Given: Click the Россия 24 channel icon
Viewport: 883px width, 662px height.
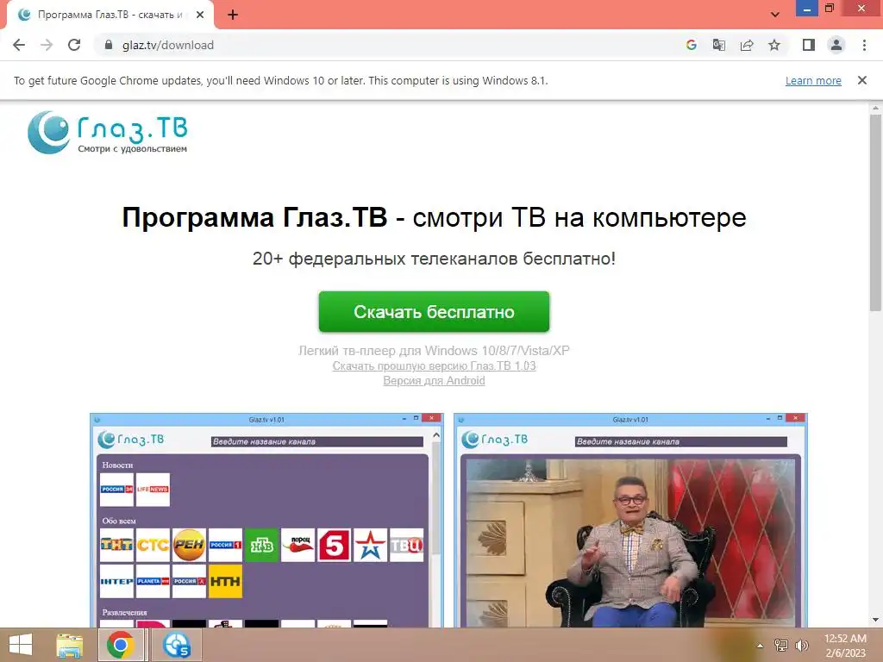Looking at the screenshot, I should [116, 490].
